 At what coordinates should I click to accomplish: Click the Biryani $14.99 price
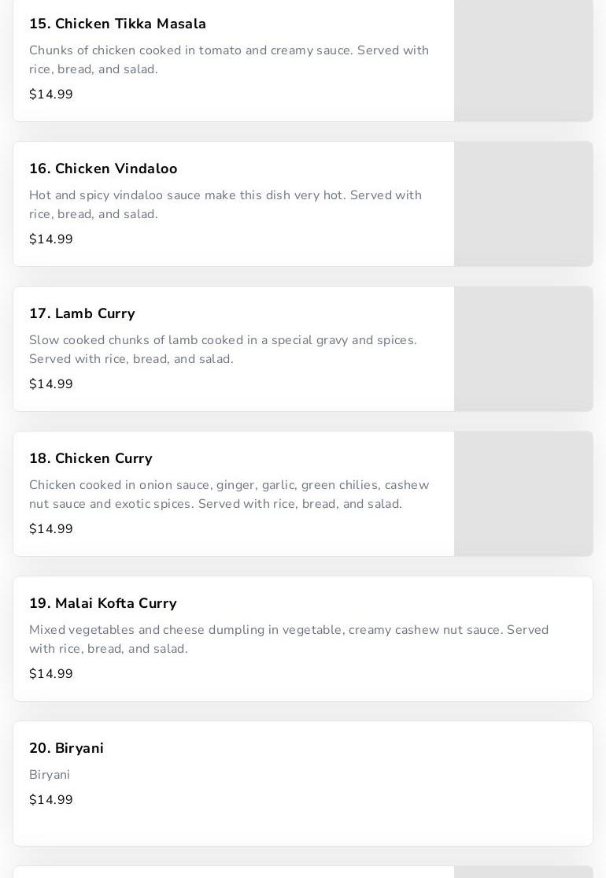coord(51,800)
